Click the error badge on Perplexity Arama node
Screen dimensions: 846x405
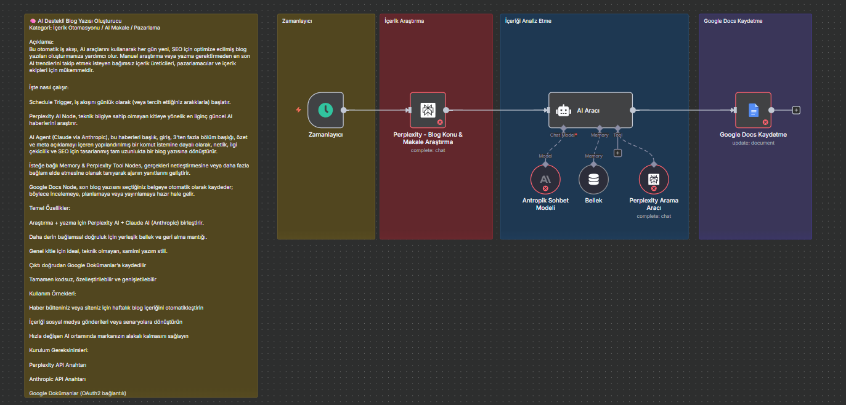(x=654, y=188)
